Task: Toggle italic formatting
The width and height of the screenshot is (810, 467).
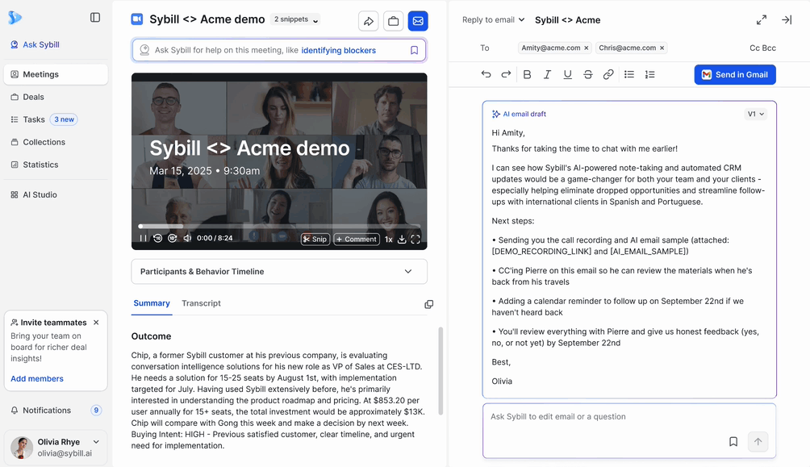Action: (x=547, y=74)
